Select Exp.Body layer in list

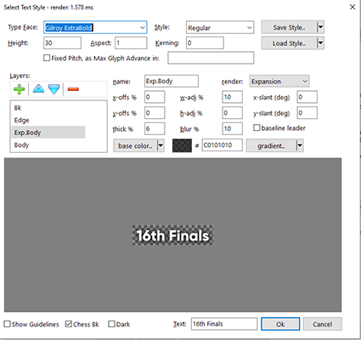click(48, 133)
